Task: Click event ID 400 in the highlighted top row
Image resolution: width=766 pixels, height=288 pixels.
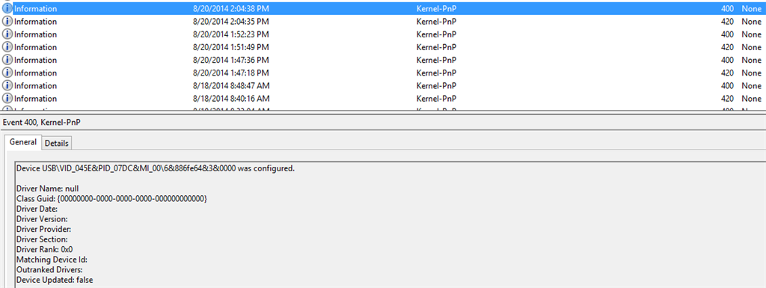Action: coord(727,9)
